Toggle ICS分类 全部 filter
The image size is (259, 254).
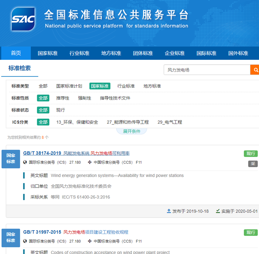click(x=43, y=122)
